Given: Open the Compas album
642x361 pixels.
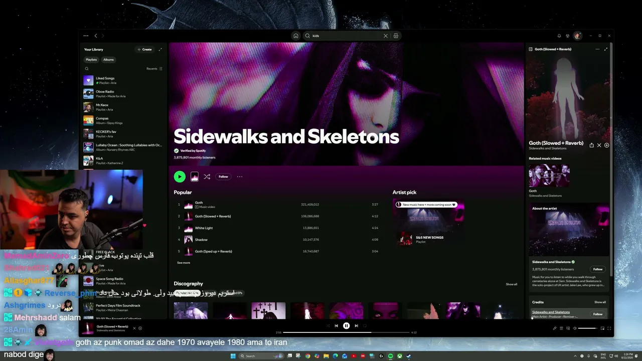Looking at the screenshot, I should pyautogui.click(x=123, y=120).
